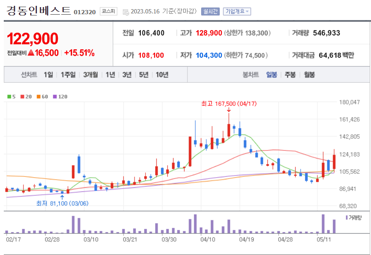371x255 pixels.
Task: Click the orange 60-day moving average swatch
Action: 39,97
